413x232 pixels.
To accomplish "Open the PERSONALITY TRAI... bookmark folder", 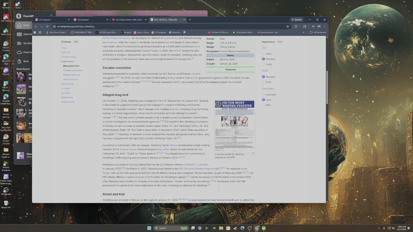I will coord(82,32).
